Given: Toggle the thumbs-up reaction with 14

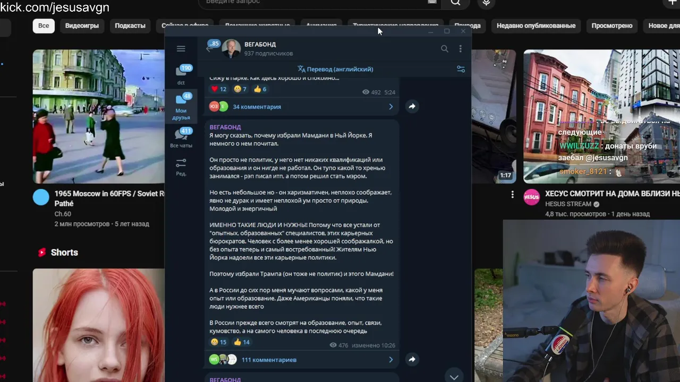Looking at the screenshot, I should tap(242, 342).
